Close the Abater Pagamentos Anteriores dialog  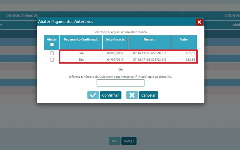coord(199,22)
